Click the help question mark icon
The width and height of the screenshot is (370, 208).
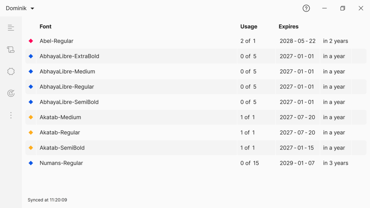[x=306, y=8]
